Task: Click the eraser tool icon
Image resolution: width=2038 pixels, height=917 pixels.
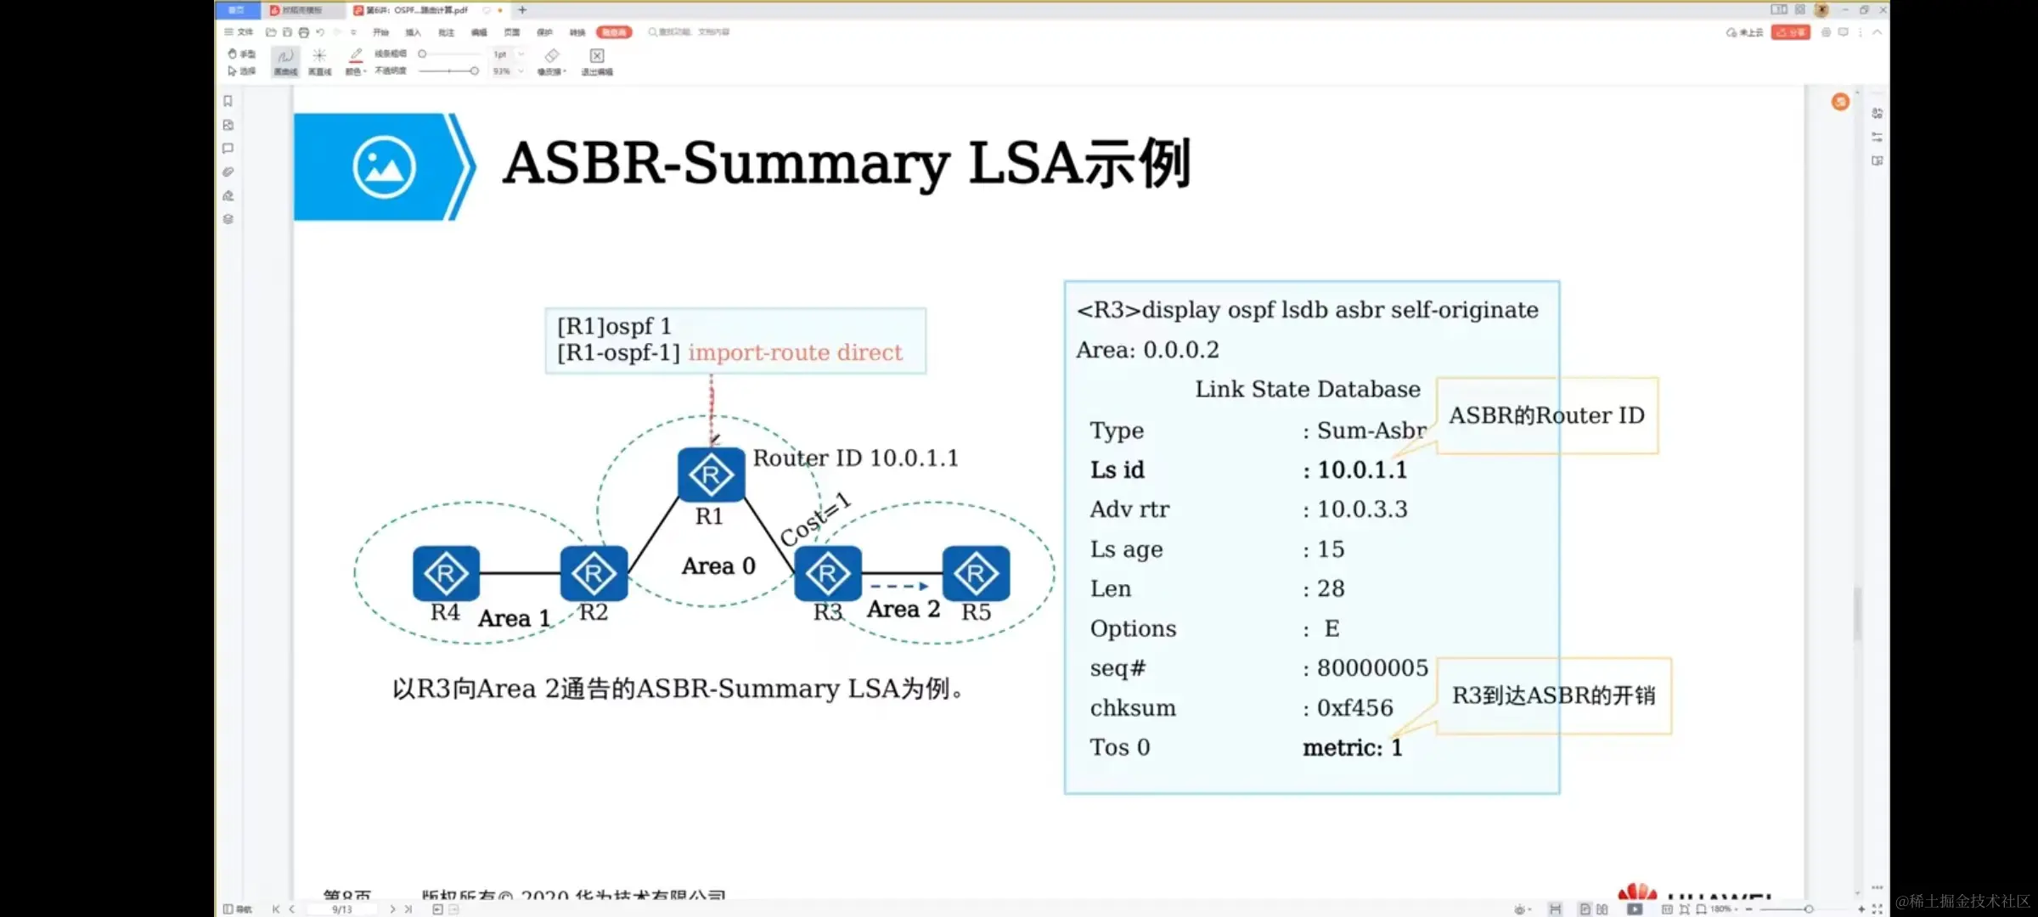Action: coord(552,57)
